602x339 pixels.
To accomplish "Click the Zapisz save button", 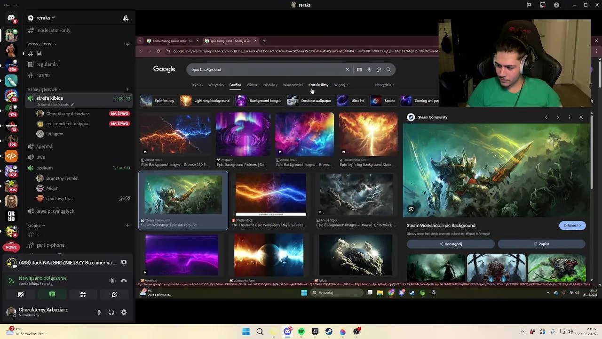I will pos(541,244).
